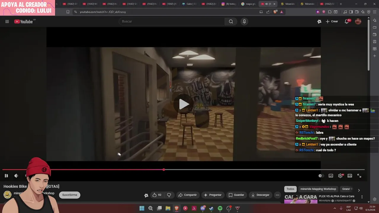The height and width of the screenshot is (213, 379).
Task: Open the three-dot more actions menu
Action: coord(277,195)
